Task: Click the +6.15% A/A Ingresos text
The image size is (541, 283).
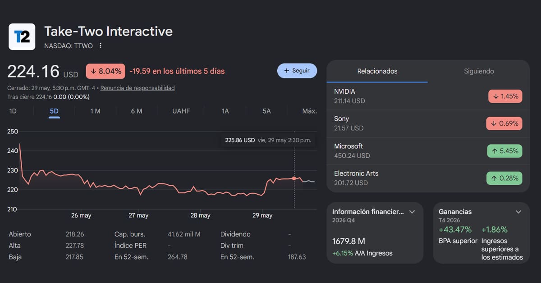Action: tap(362, 253)
